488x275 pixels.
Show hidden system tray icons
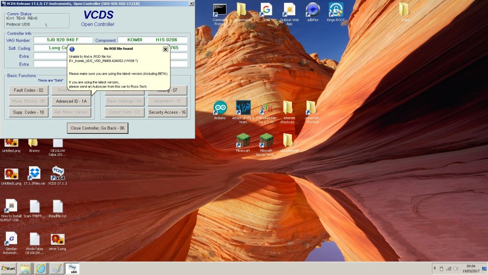pyautogui.click(x=434, y=268)
